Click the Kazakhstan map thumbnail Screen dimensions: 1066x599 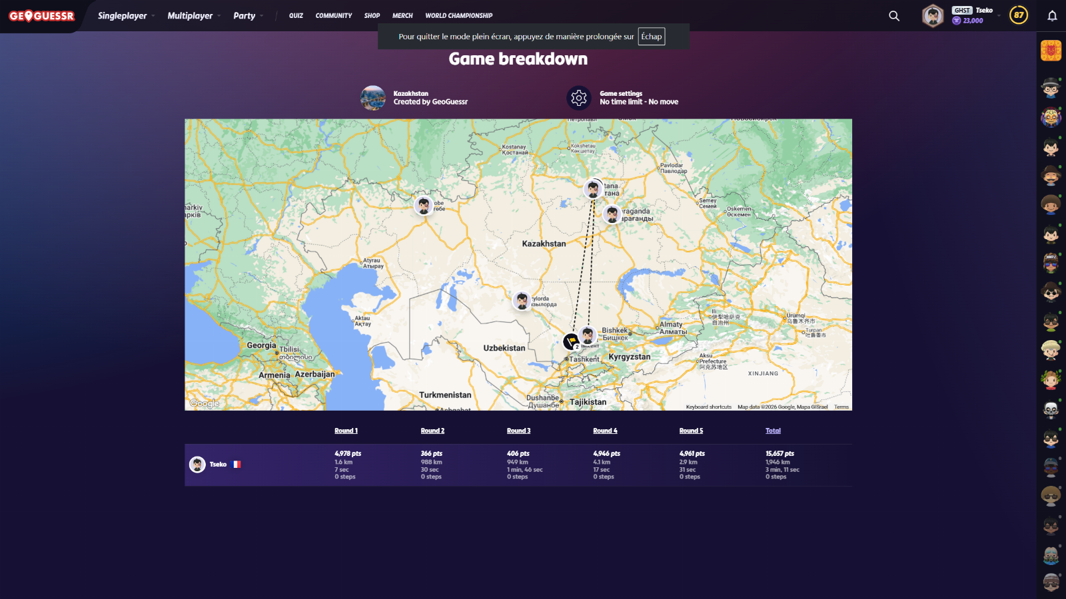[373, 98]
